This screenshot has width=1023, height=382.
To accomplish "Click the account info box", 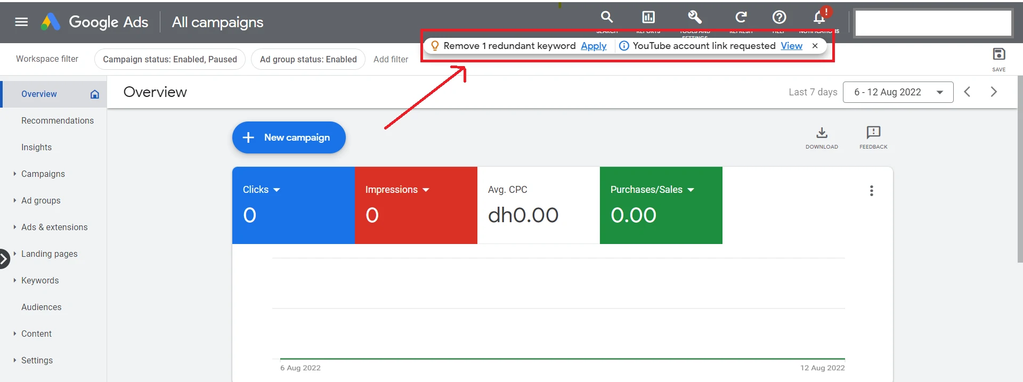I will click(933, 23).
